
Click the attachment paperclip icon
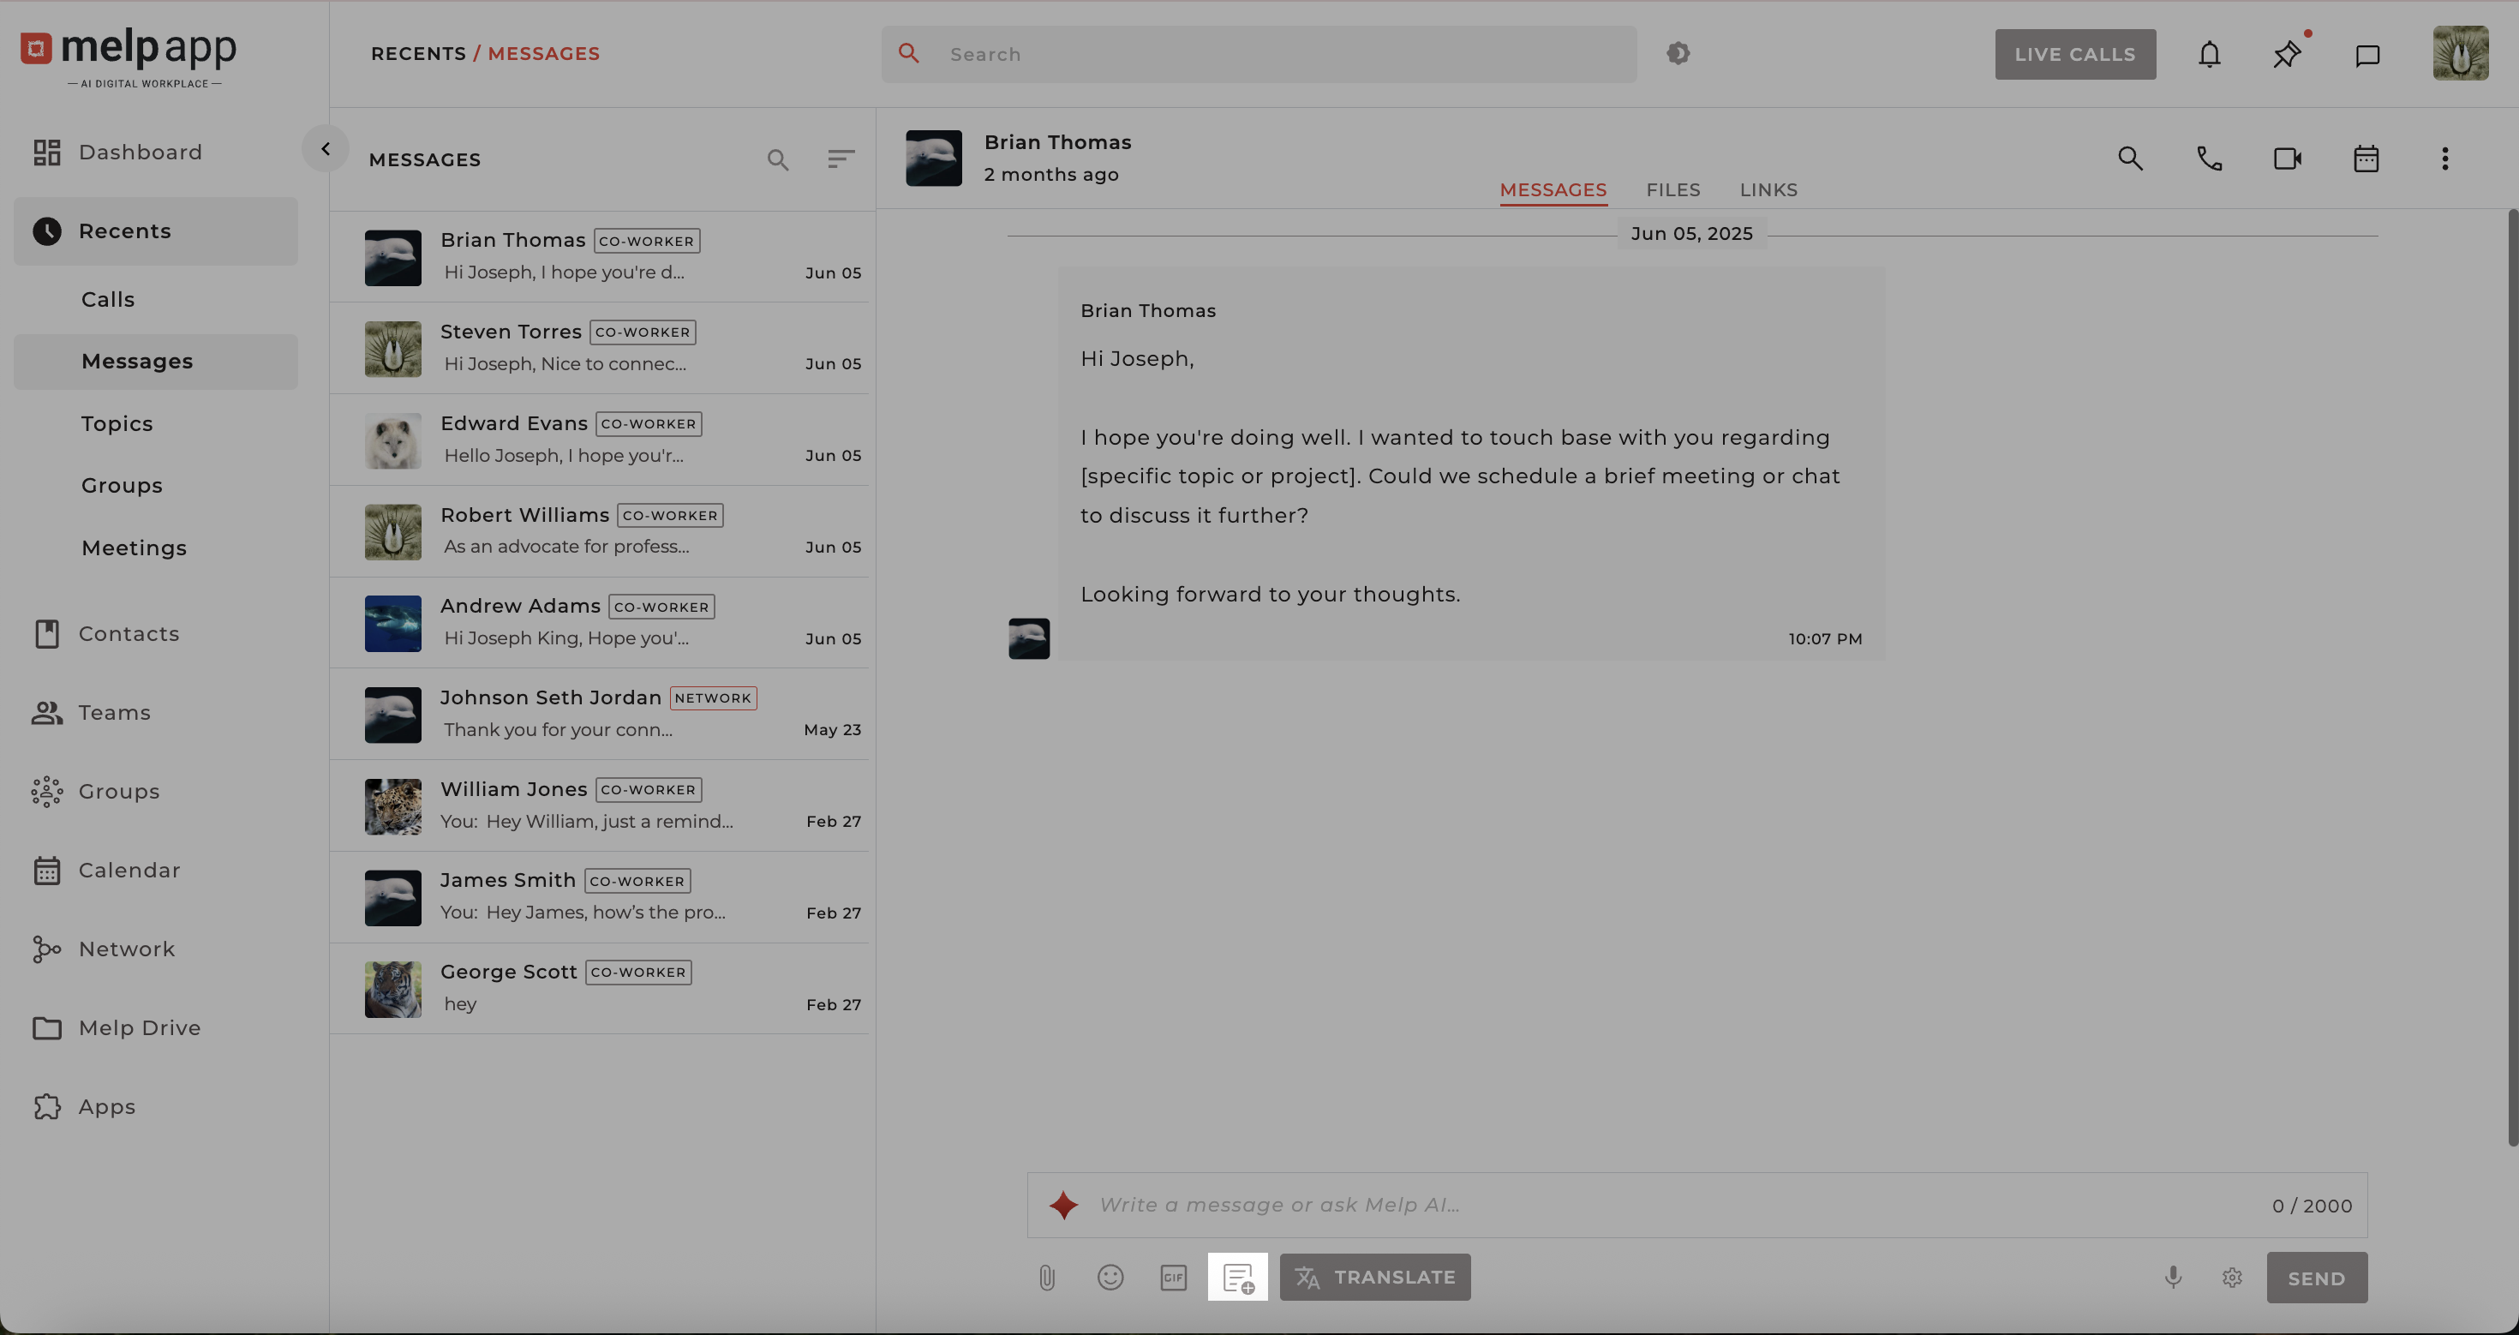tap(1046, 1278)
